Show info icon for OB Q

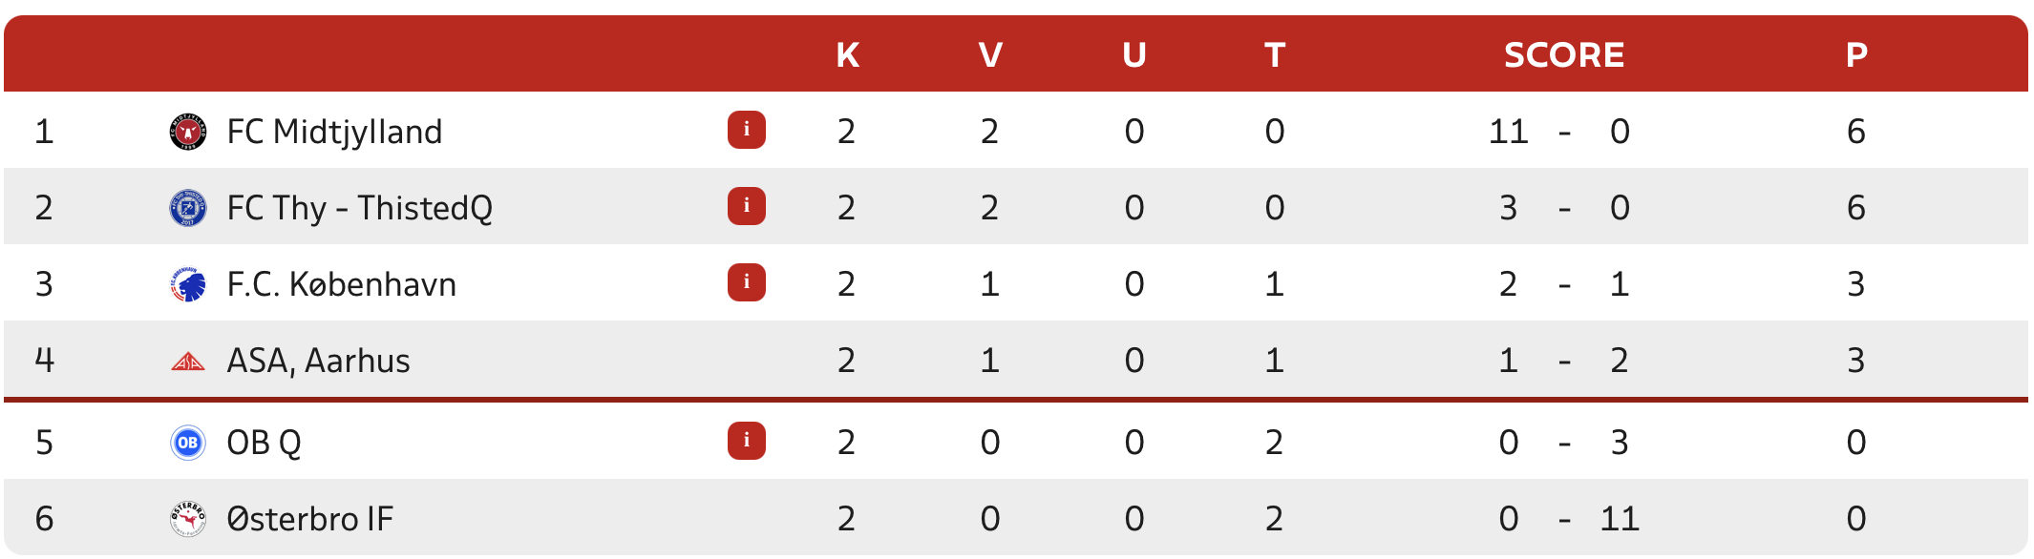coord(747,441)
